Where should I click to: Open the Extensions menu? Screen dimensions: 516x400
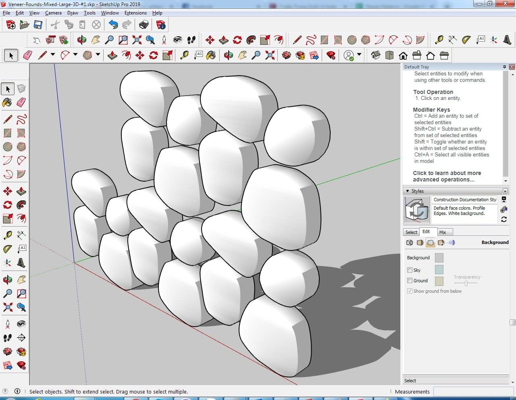click(135, 13)
